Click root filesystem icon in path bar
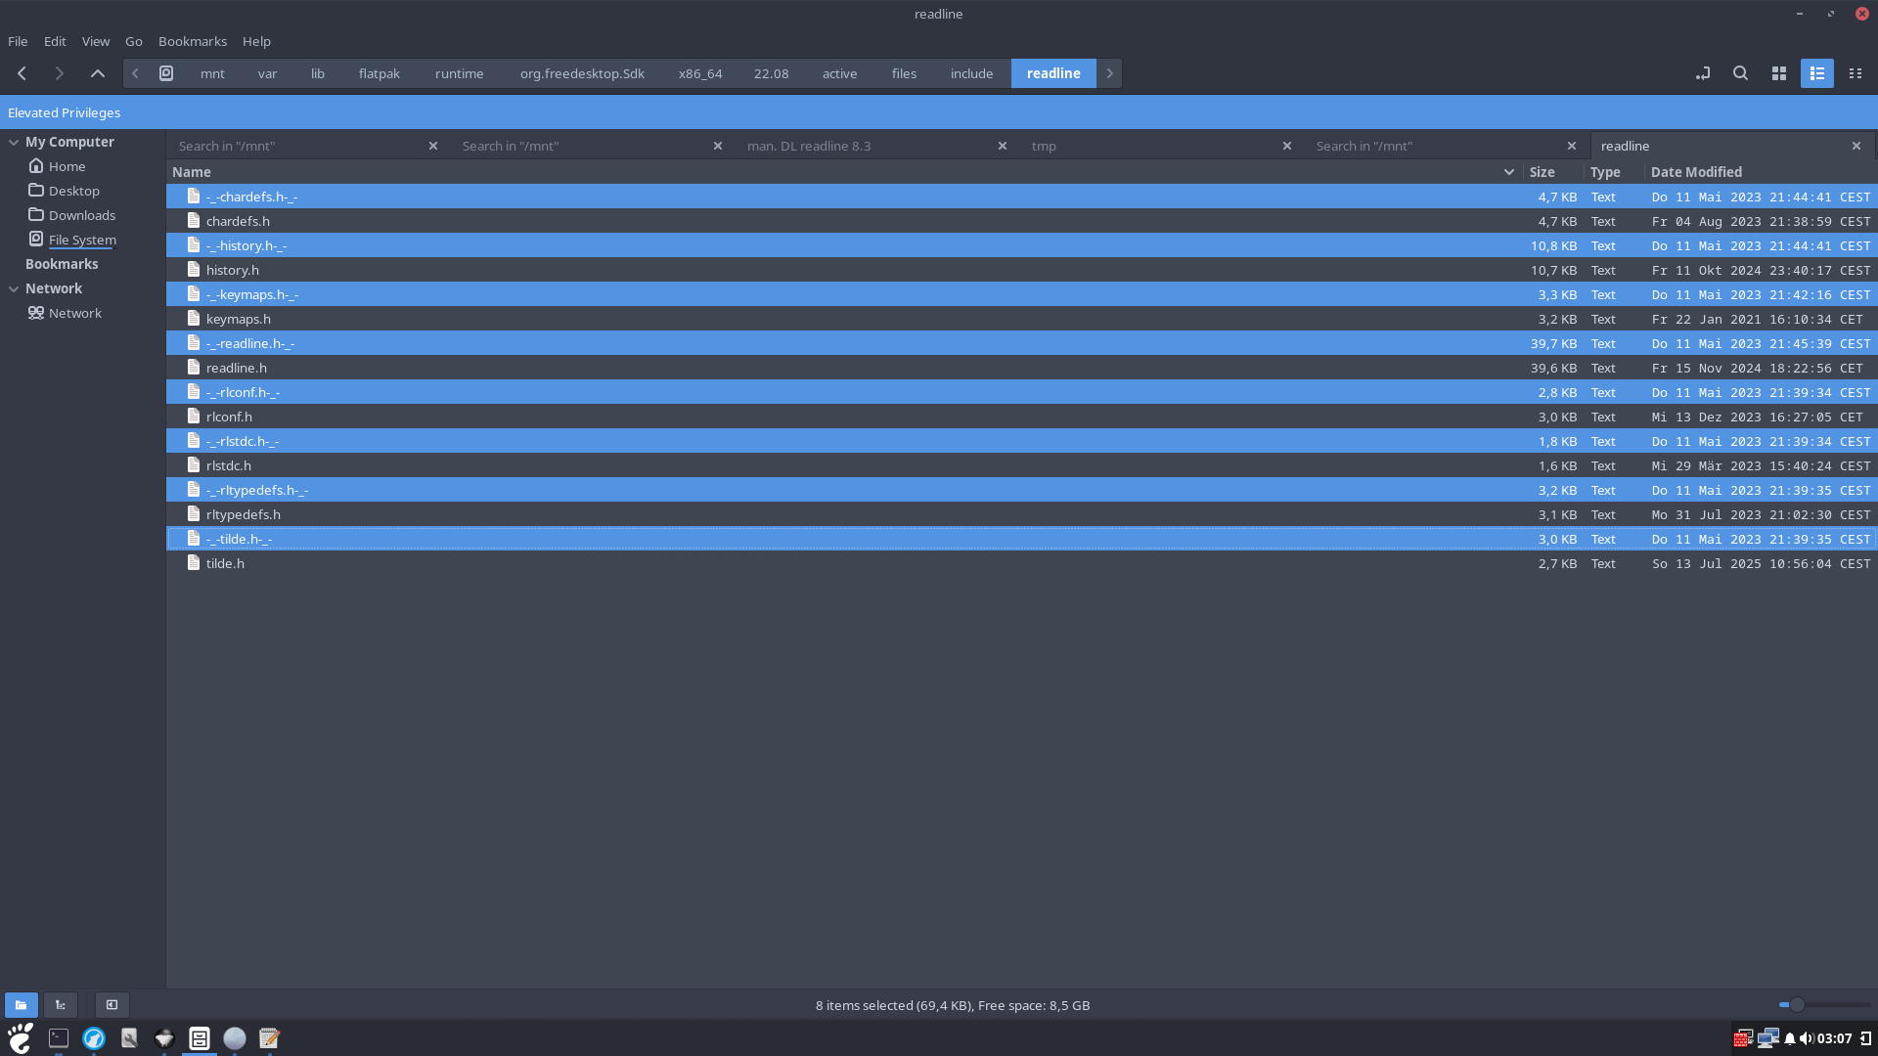The height and width of the screenshot is (1056, 1878). [166, 73]
